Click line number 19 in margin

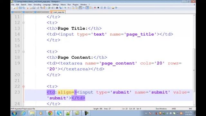tap(17, 63)
